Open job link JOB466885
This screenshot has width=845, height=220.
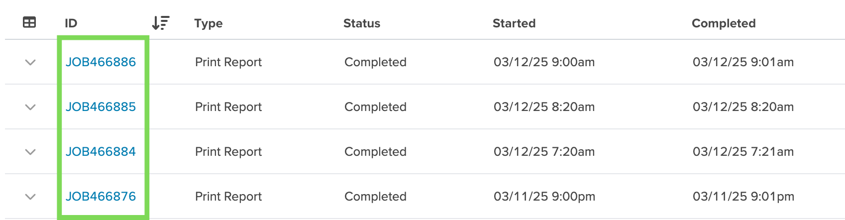[x=101, y=107]
